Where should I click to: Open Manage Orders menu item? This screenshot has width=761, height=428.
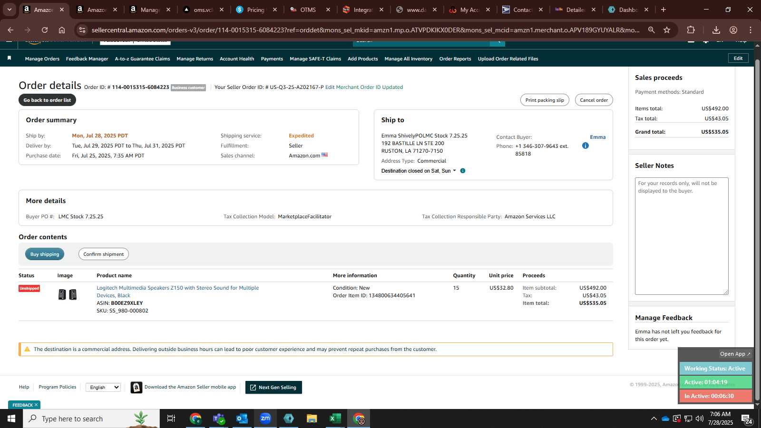pos(42,59)
